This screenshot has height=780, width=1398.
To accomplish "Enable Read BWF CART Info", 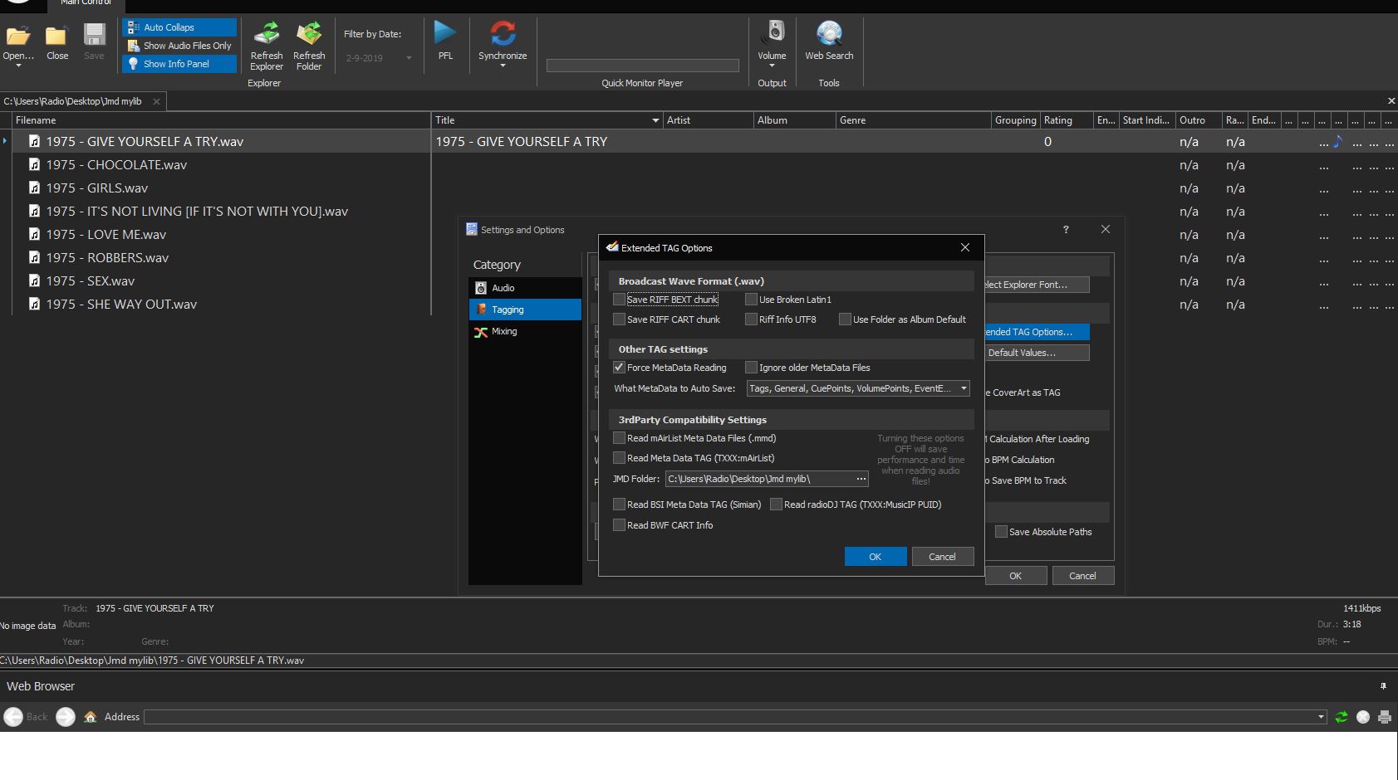I will pyautogui.click(x=619, y=525).
